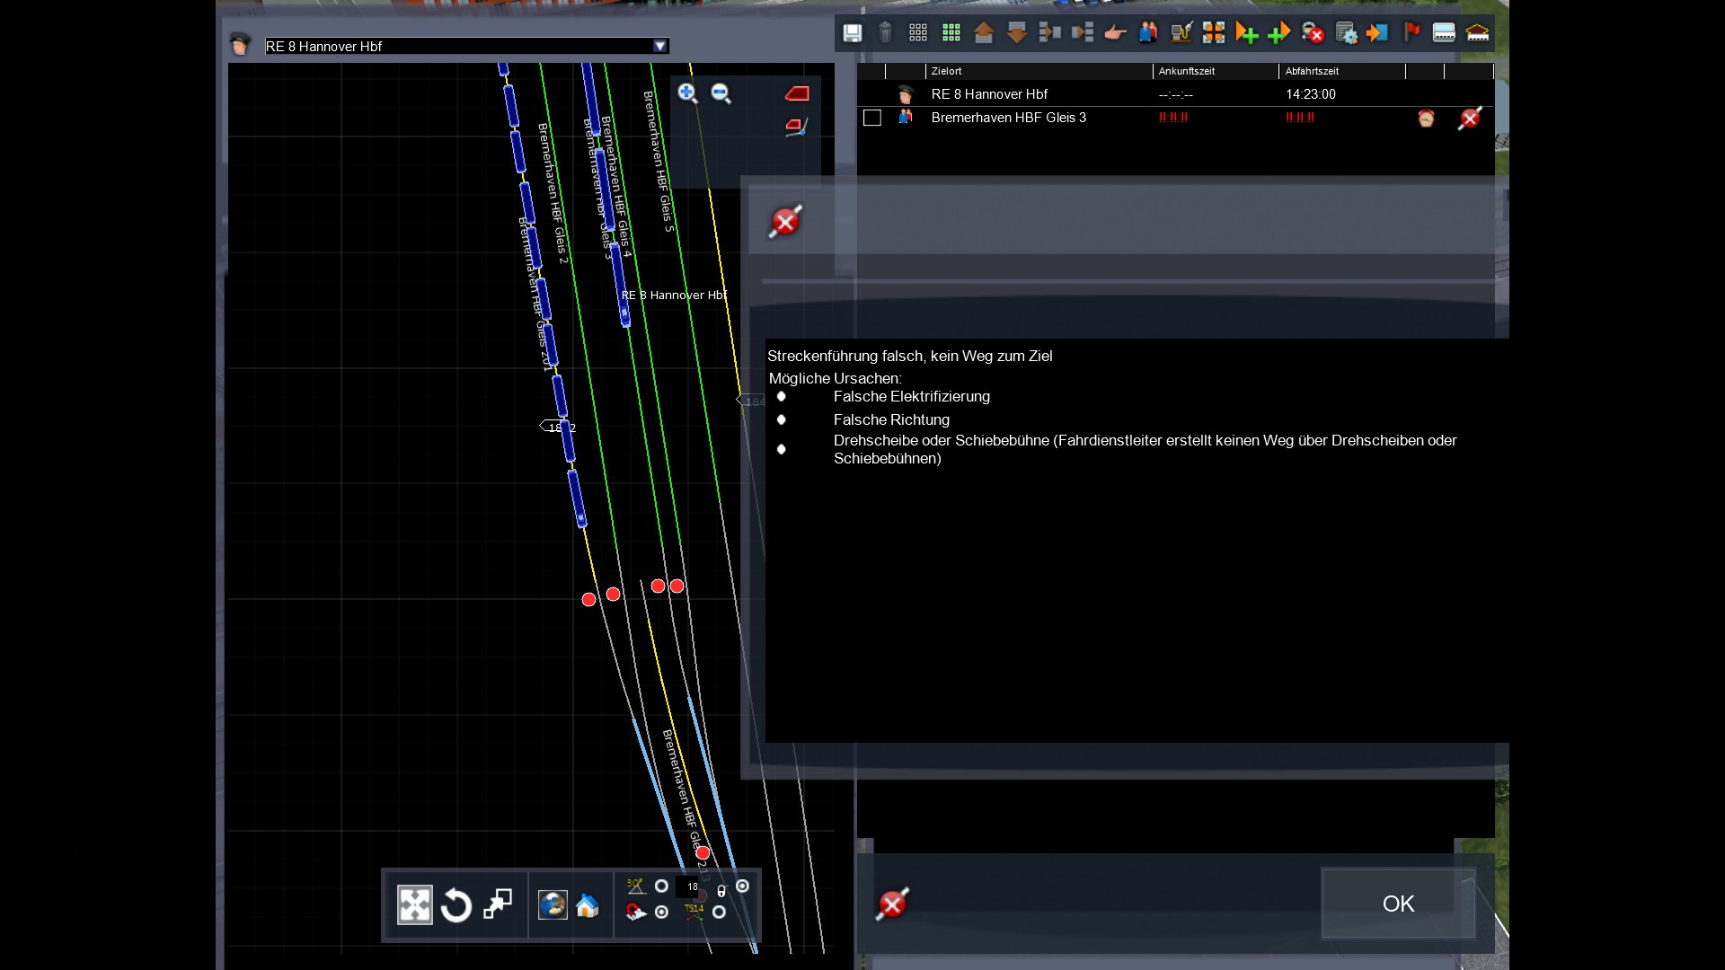
Task: Zoom in on the track map
Action: pos(687,93)
